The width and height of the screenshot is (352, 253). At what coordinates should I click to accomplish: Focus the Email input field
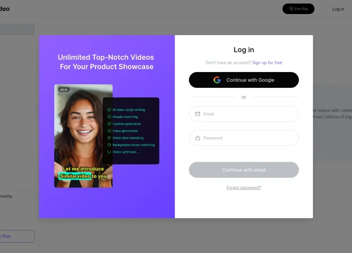coord(244,114)
